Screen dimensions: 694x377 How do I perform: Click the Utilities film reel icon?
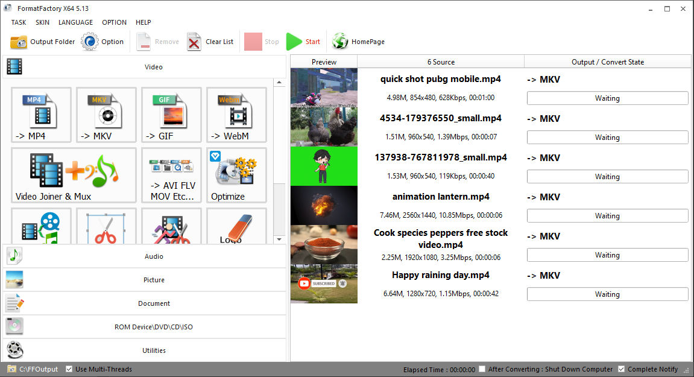pyautogui.click(x=14, y=350)
